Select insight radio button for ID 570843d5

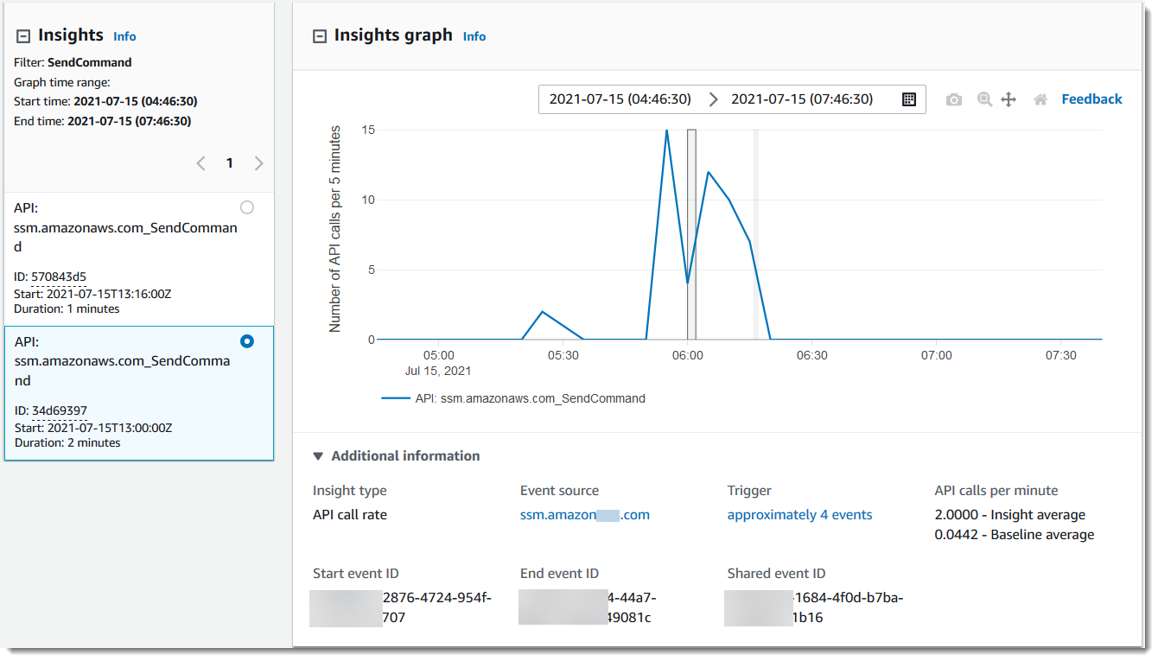click(247, 207)
